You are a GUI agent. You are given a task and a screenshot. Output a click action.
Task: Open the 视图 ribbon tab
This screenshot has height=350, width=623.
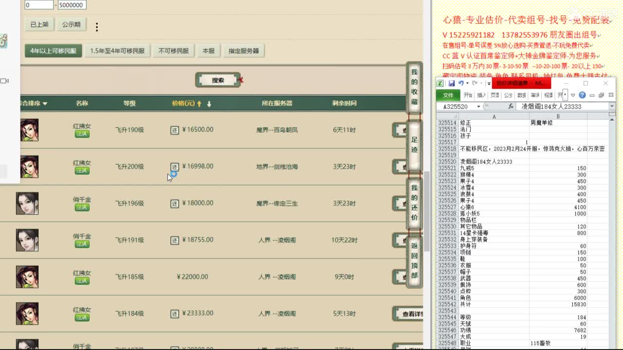549,95
